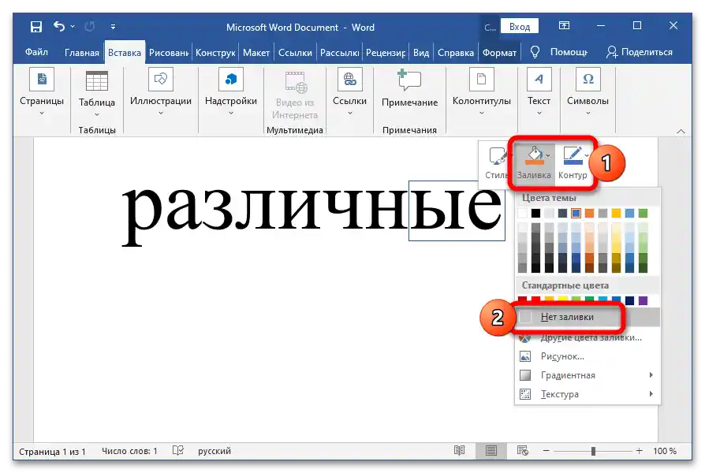
Task: Click the Помощь lightbulb search
Action: (x=559, y=52)
